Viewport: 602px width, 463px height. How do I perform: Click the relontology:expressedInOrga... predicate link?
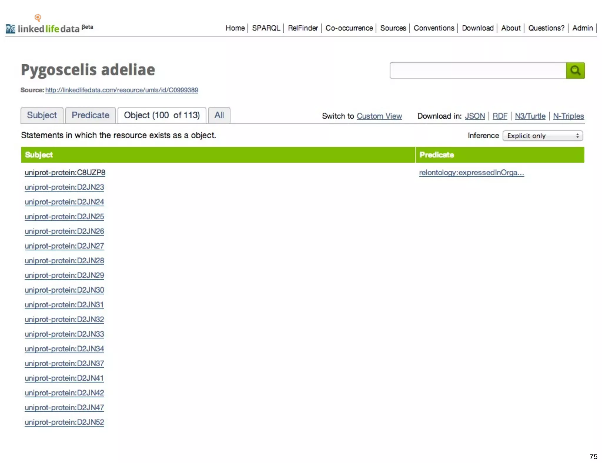click(471, 172)
